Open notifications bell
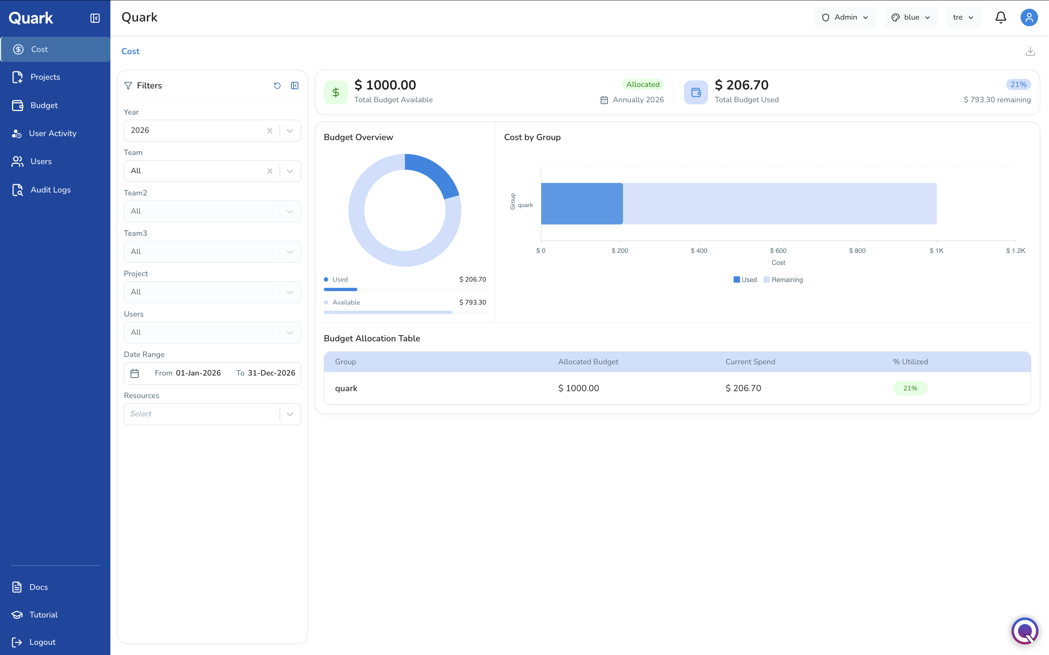 tap(1001, 17)
